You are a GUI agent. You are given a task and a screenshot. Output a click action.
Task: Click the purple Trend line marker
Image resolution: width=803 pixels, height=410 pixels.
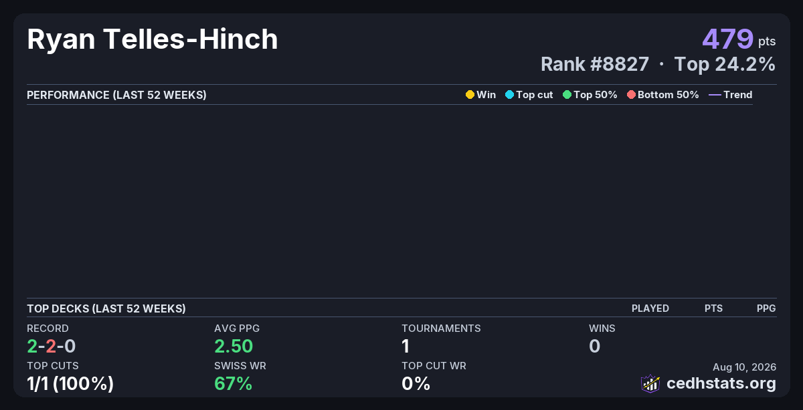715,95
